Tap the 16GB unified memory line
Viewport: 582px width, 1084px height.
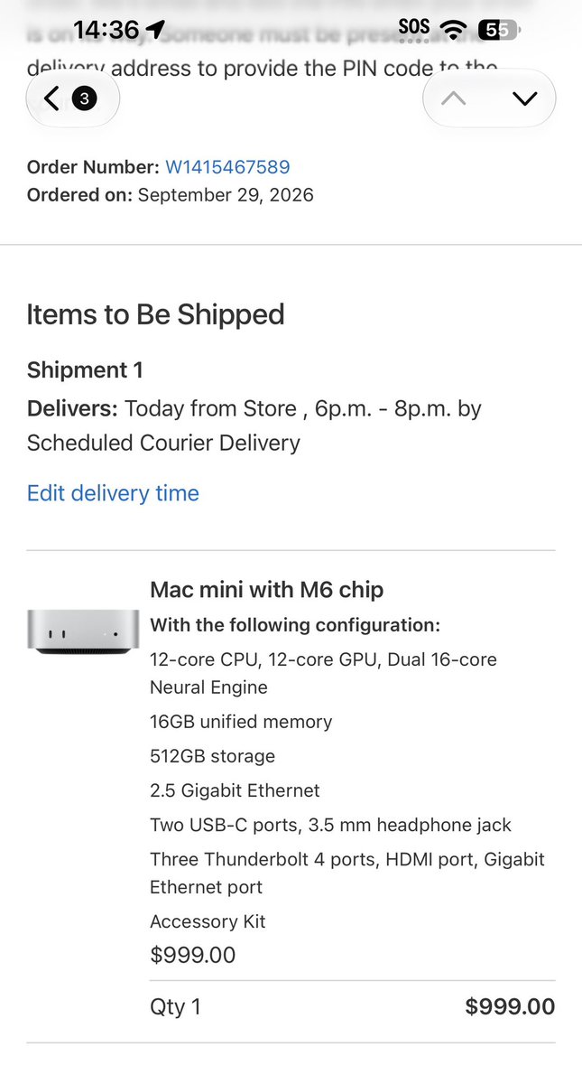(241, 722)
